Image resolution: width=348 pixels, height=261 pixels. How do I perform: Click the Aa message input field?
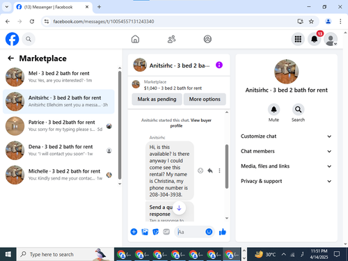(x=190, y=232)
